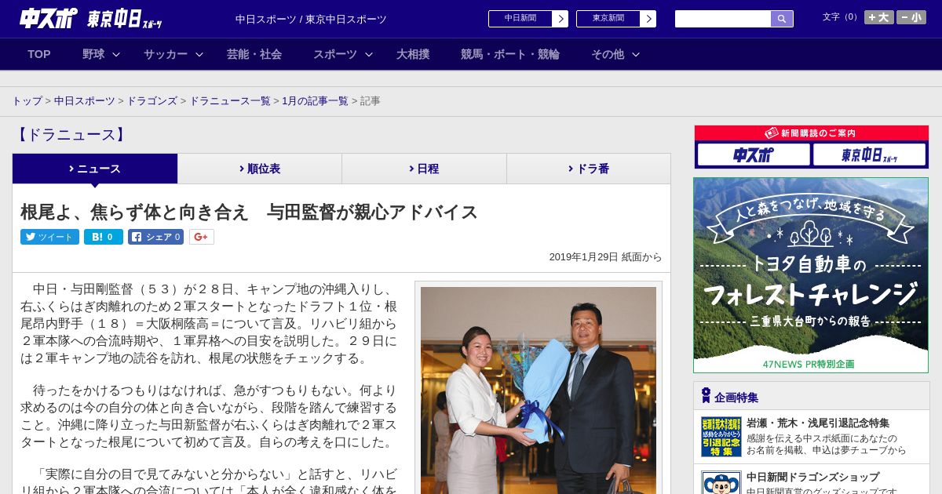
Task: Click 引退記念特集 thumbnail image
Action: (721, 437)
